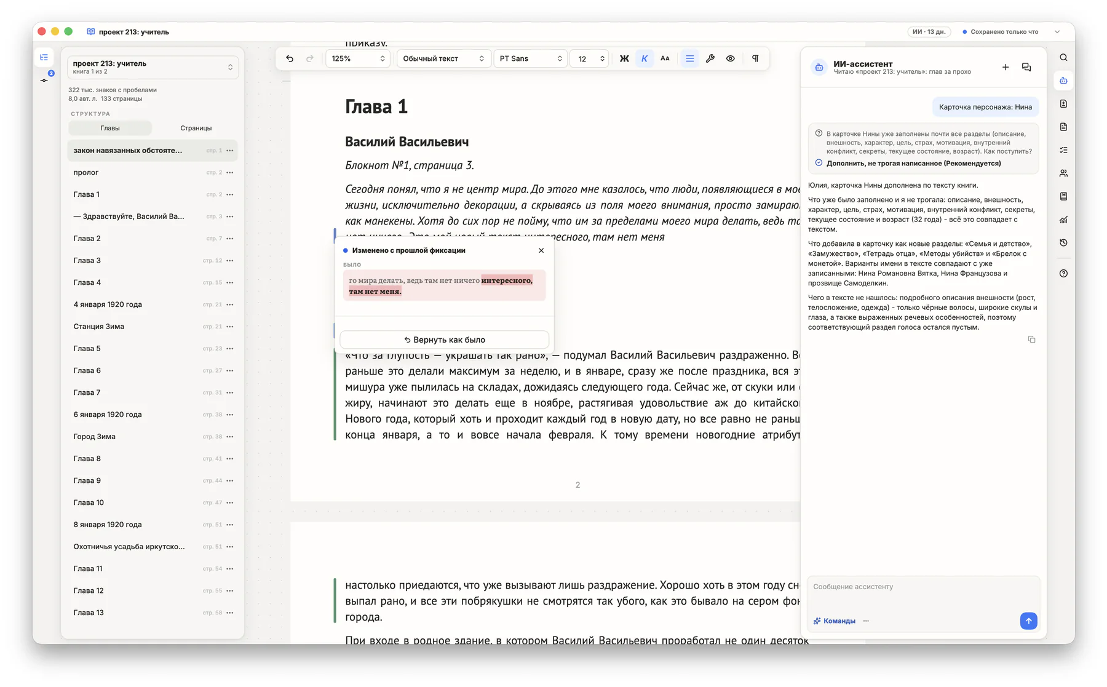
Task: Open the three-dot menu for Глава 9
Action: tap(230, 481)
